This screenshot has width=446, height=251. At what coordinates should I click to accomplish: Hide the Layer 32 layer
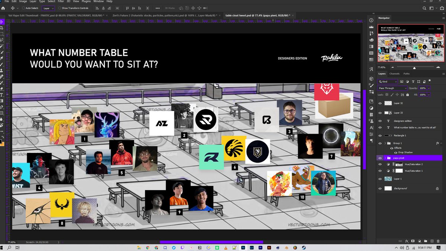380,103
